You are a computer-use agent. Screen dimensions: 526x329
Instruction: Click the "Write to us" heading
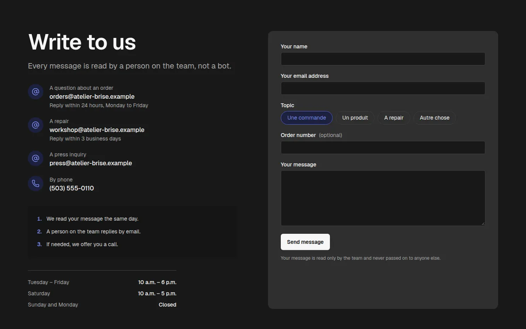[82, 42]
